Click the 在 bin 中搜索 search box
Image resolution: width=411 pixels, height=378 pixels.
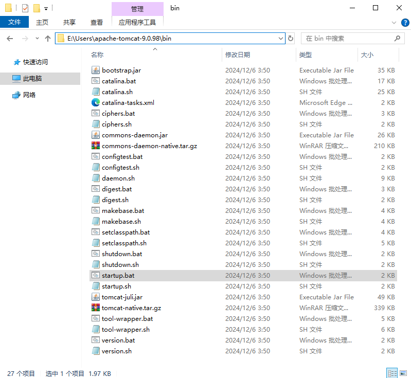[352, 39]
